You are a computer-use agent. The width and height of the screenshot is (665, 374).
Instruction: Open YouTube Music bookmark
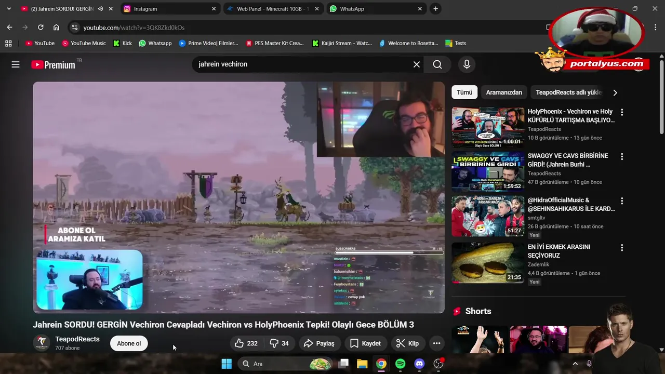tap(84, 43)
